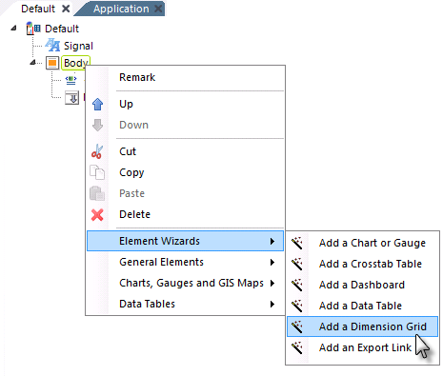Screen dimensions: 443x376
Task: Open Charts, Gauges and GIS Maps submenu
Action: [186, 283]
